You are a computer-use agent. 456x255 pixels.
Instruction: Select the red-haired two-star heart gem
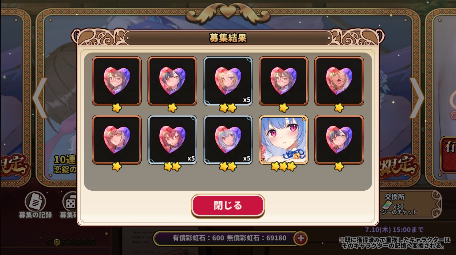172,140
